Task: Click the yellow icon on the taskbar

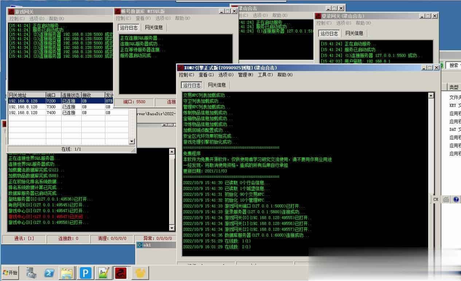Action: click(140, 273)
